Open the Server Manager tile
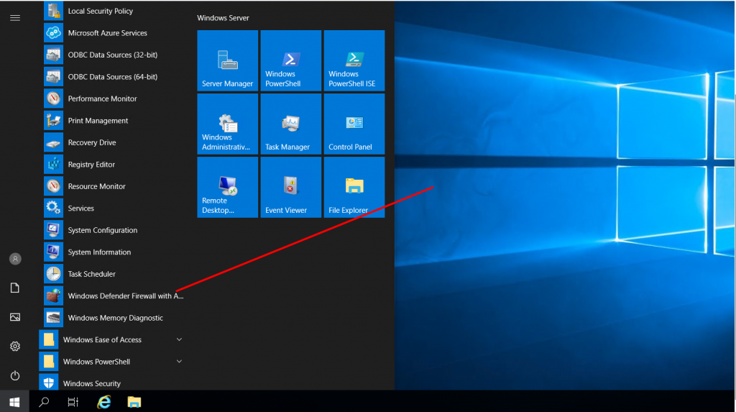The image size is (736, 412). point(228,60)
